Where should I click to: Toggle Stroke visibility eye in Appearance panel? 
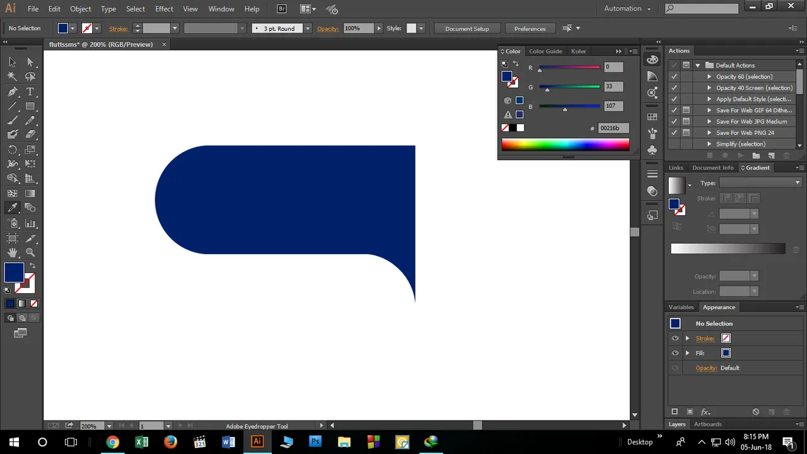[x=675, y=338]
